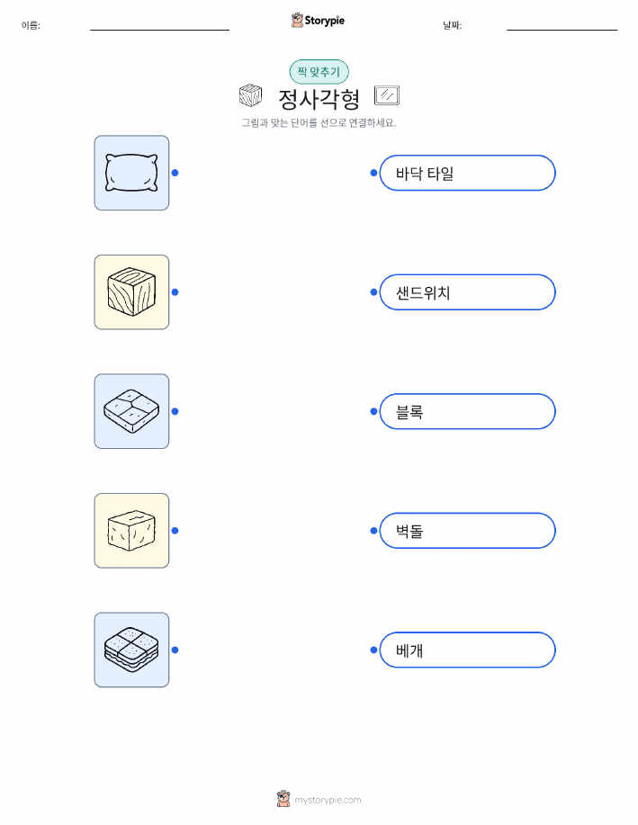Select the 바닥 타일 word box
The height and width of the screenshot is (825, 638).
click(467, 173)
